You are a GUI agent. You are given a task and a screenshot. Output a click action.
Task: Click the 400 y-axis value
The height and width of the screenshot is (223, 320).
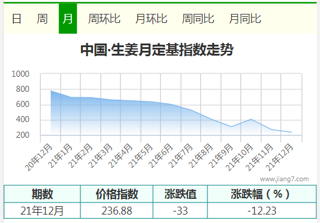pyautogui.click(x=22, y=120)
